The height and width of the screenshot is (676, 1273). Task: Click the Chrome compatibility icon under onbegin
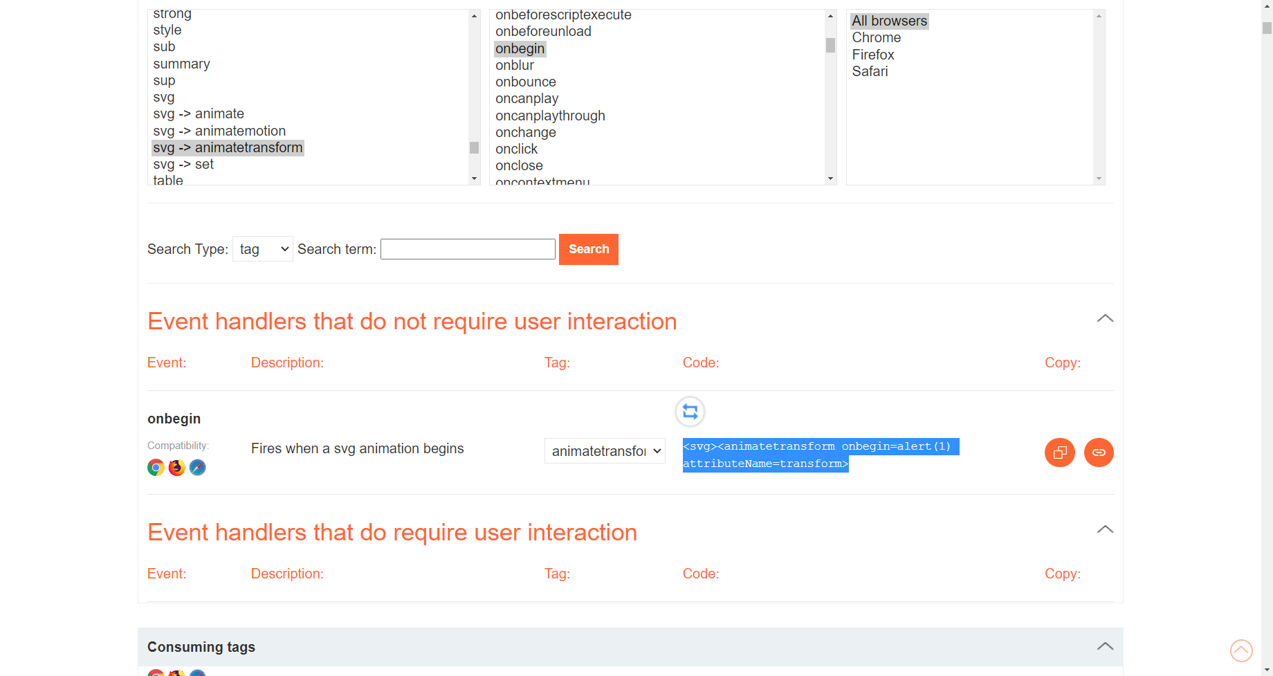pyautogui.click(x=156, y=468)
